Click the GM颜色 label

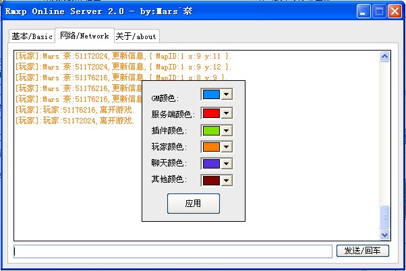(x=165, y=98)
